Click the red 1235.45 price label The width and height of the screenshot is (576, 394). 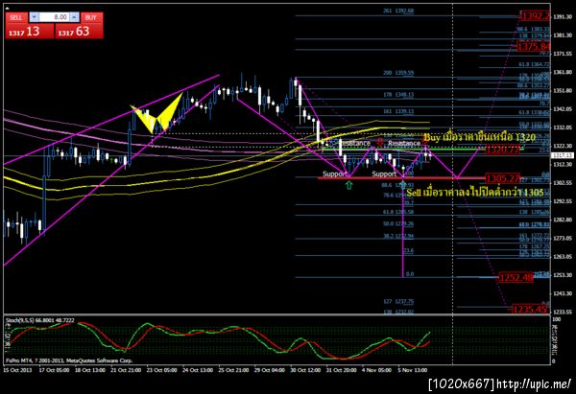coord(529,310)
